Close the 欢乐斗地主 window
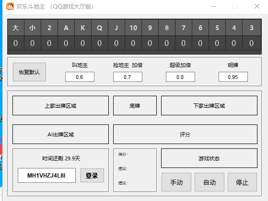The width and height of the screenshot is (268, 201). coord(256,7)
